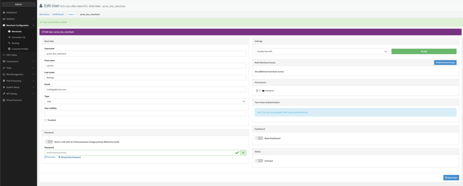Click the Routing icon in sidebar
The width and height of the screenshot is (463, 186).
tap(9, 43)
